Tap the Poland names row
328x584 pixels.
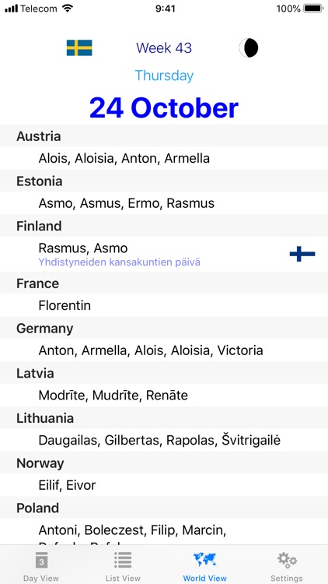tap(164, 532)
